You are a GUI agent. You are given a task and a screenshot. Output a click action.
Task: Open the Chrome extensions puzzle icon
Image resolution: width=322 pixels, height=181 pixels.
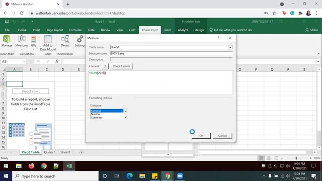click(x=300, y=13)
